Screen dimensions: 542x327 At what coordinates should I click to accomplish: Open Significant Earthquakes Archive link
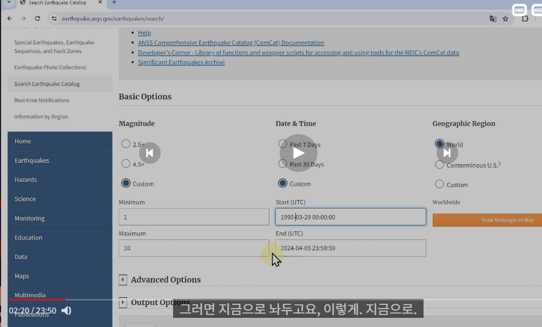tap(181, 62)
